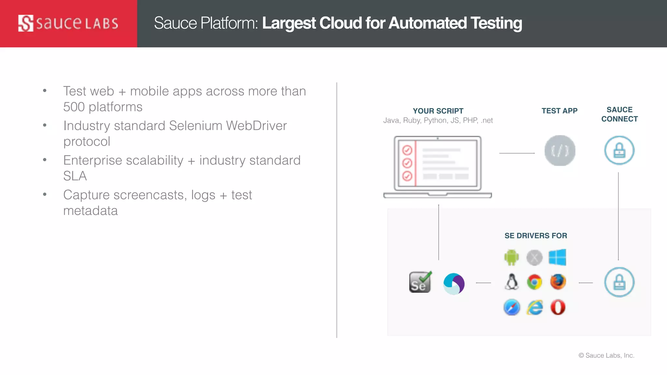Click the Capture screencasts bullet
The height and width of the screenshot is (375, 667).
coord(158,202)
